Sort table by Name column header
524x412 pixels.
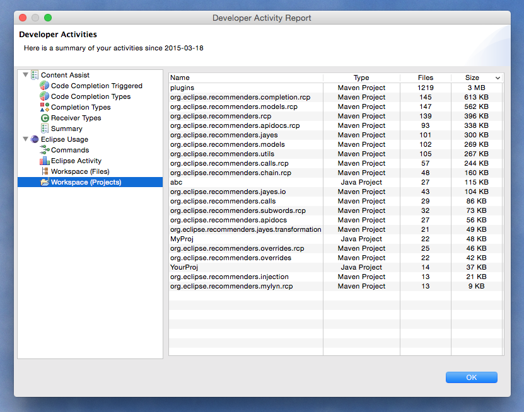point(245,78)
